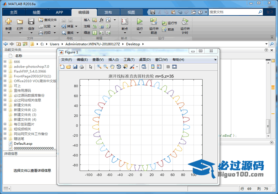Click the Insert Colorbar icon in the figure toolbar
This screenshot has height=194, width=278.
click(x=153, y=67)
